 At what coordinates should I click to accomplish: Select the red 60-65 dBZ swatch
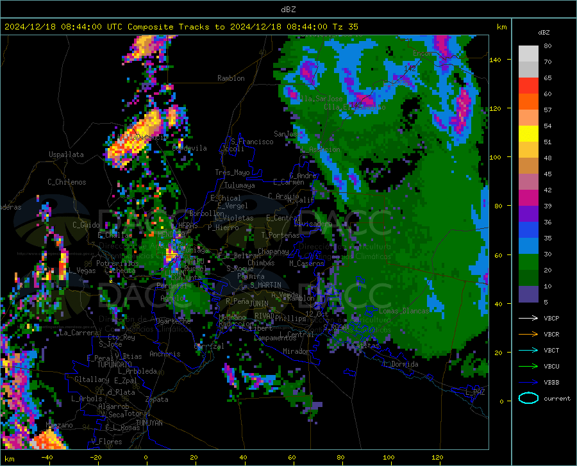coord(528,86)
